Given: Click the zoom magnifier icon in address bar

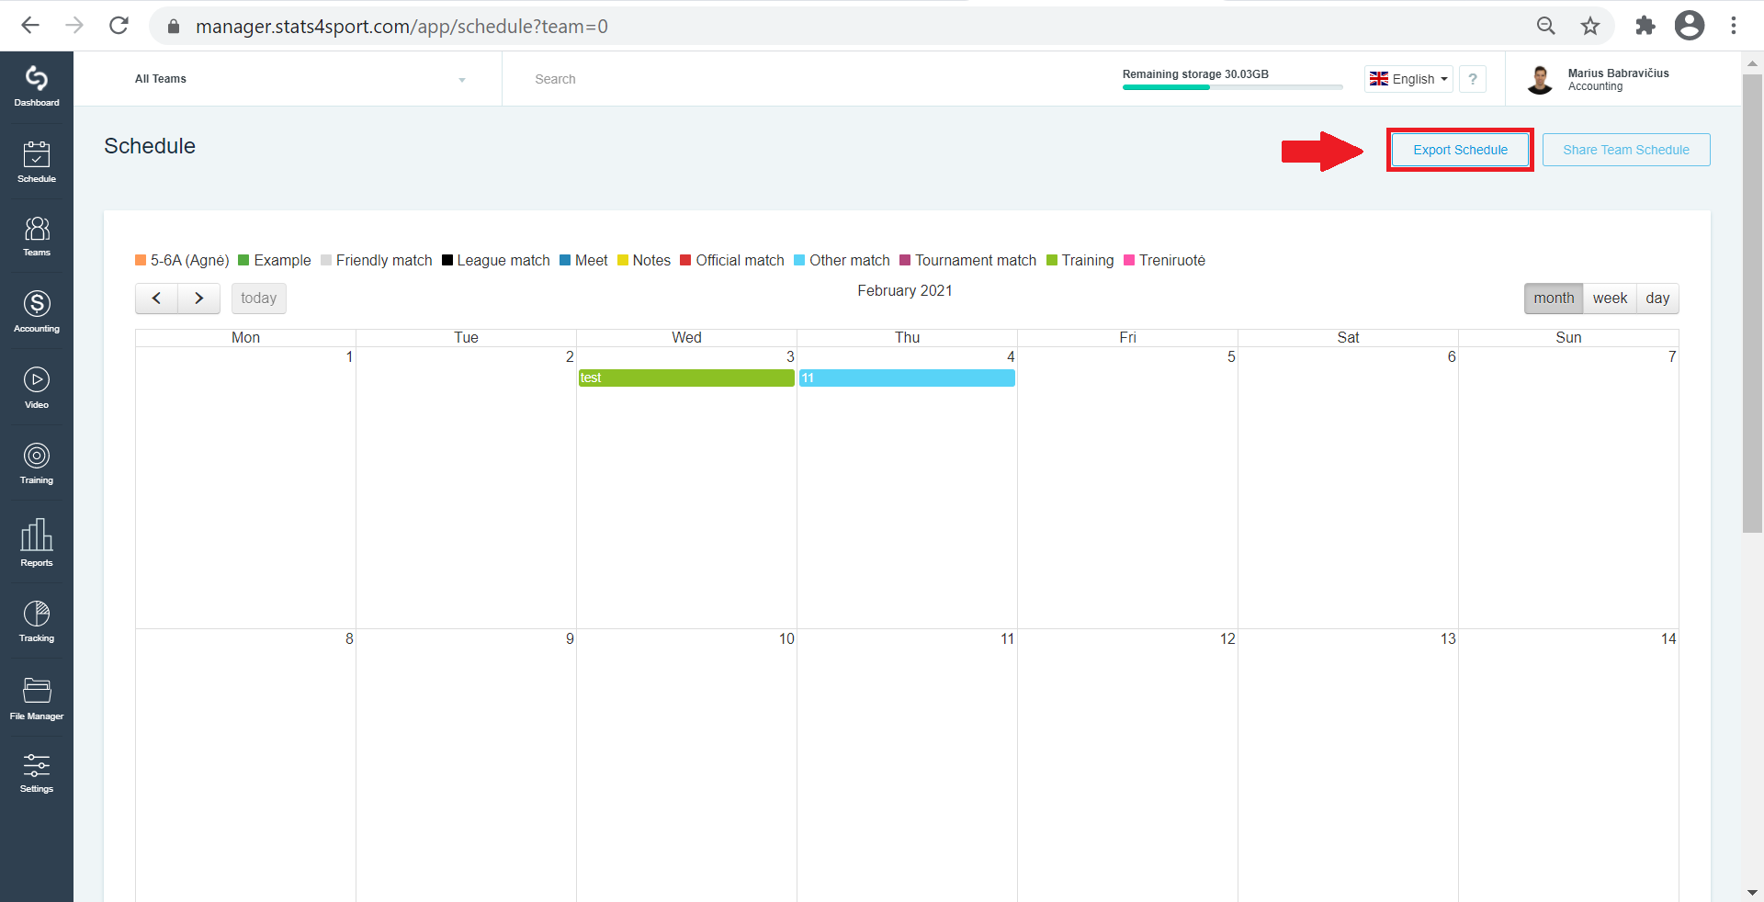Looking at the screenshot, I should (x=1546, y=26).
